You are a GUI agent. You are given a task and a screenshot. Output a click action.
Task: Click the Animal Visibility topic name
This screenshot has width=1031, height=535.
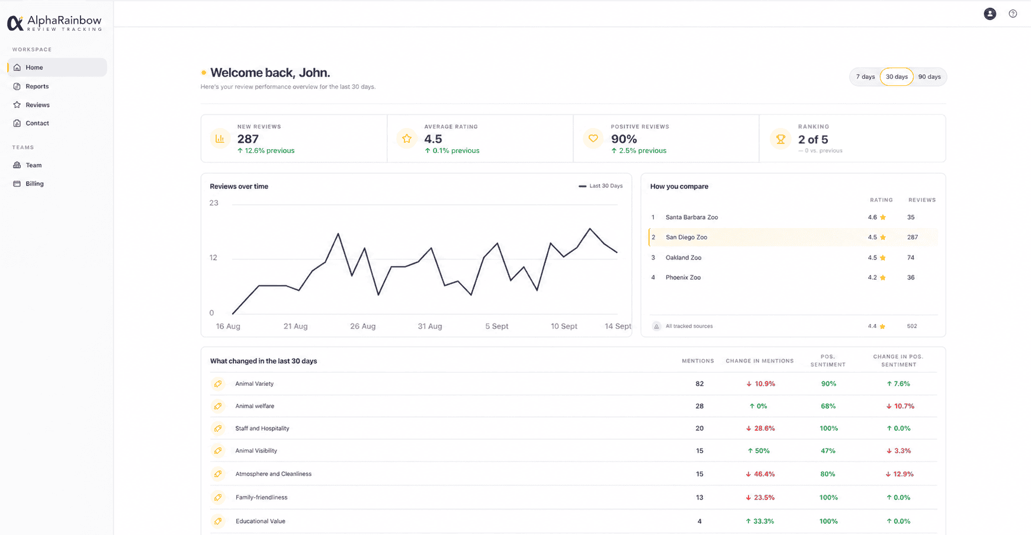256,451
